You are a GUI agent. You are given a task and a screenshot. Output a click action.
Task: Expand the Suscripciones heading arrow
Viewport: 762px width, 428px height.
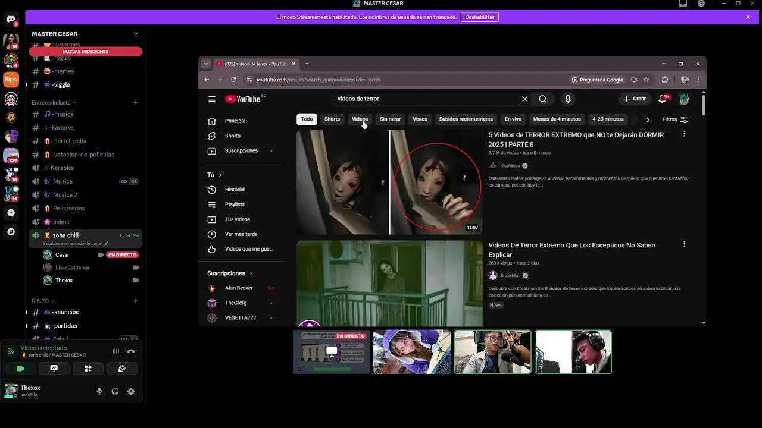pos(251,273)
